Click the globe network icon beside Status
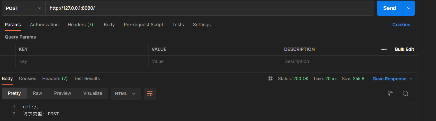The width and height of the screenshot is (436, 121). click(270, 79)
